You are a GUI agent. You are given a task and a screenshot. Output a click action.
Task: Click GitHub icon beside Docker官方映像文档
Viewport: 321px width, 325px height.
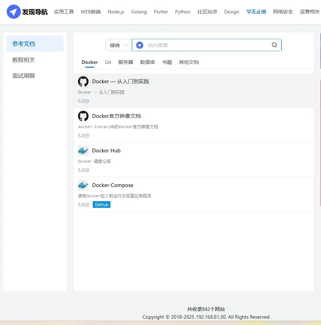click(83, 116)
